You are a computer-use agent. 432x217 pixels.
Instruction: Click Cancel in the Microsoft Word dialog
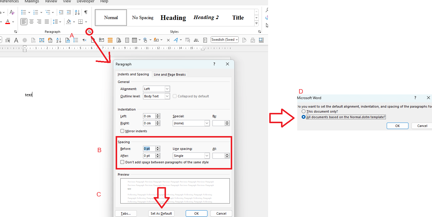click(422, 126)
